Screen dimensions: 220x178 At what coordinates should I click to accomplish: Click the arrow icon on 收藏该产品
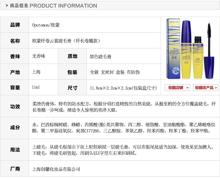[x=216, y=88]
